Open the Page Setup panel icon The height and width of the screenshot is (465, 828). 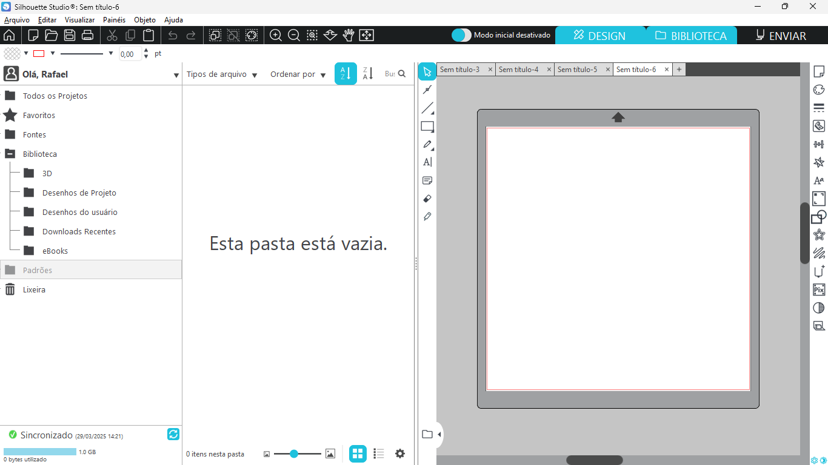click(x=819, y=71)
